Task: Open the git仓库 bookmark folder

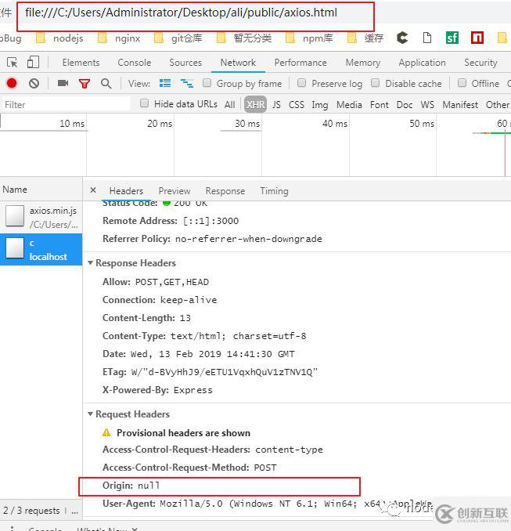Action: click(178, 38)
